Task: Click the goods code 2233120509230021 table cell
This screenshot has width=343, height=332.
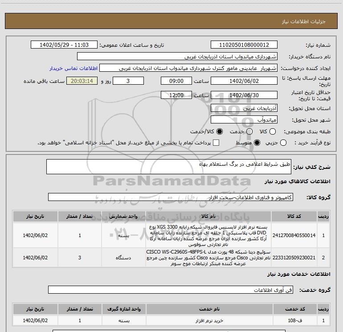Action: tap(296, 258)
